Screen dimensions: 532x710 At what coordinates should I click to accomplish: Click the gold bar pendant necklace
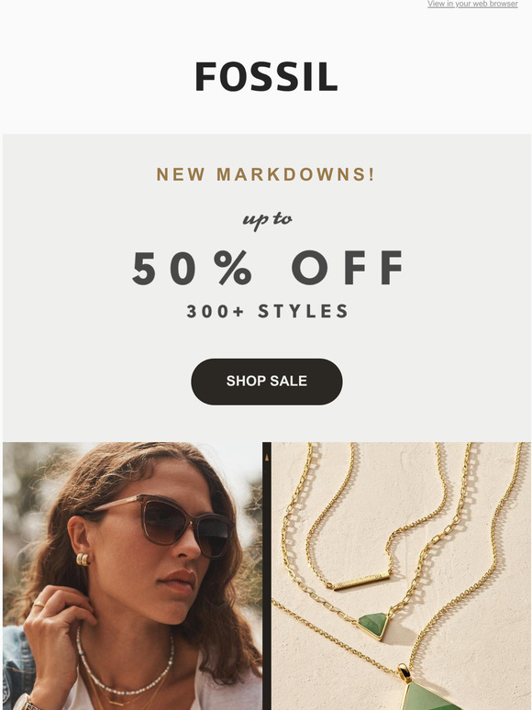362,582
